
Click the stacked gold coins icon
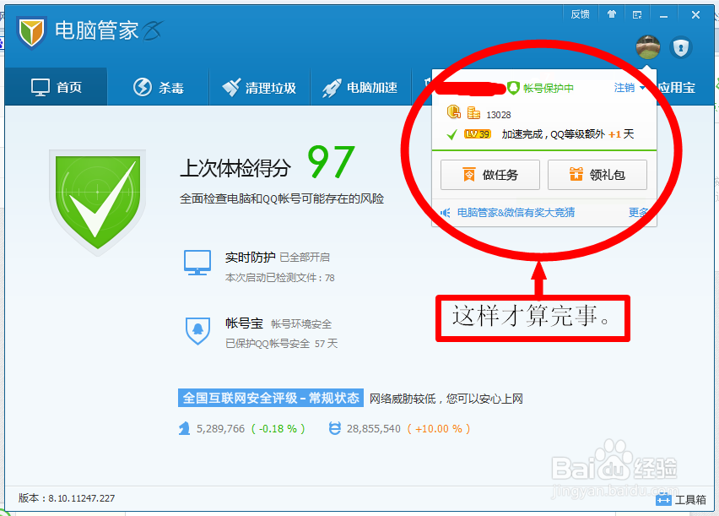coord(473,112)
